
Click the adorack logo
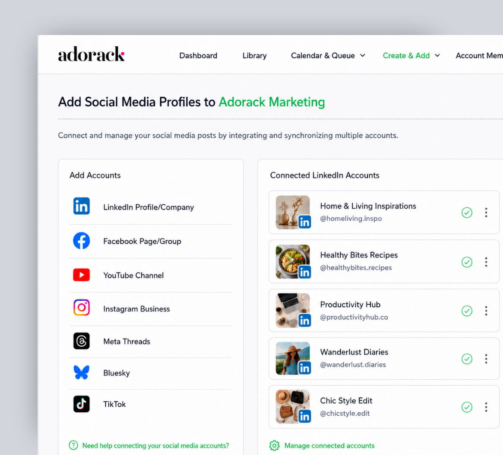pyautogui.click(x=91, y=54)
